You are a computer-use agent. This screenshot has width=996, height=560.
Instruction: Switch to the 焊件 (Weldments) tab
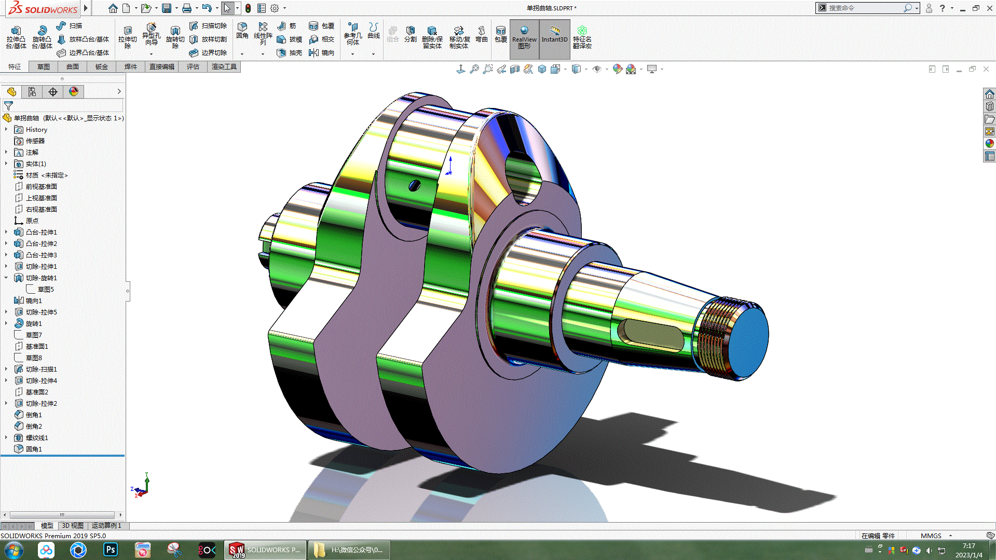pos(131,67)
